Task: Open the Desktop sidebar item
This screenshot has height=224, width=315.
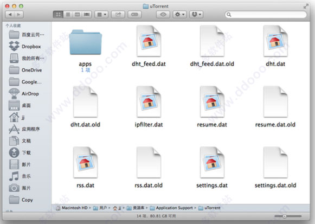Action: point(20,105)
